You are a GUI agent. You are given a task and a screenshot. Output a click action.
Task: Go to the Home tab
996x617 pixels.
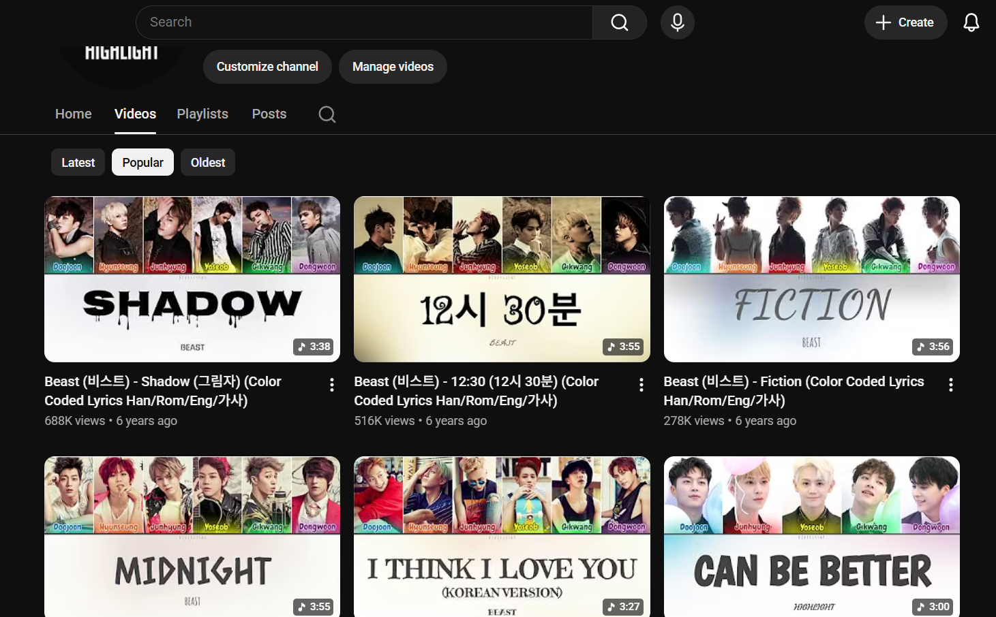74,114
